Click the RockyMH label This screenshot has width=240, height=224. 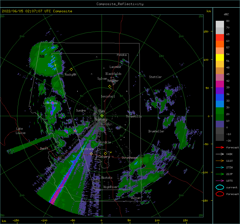(70, 75)
